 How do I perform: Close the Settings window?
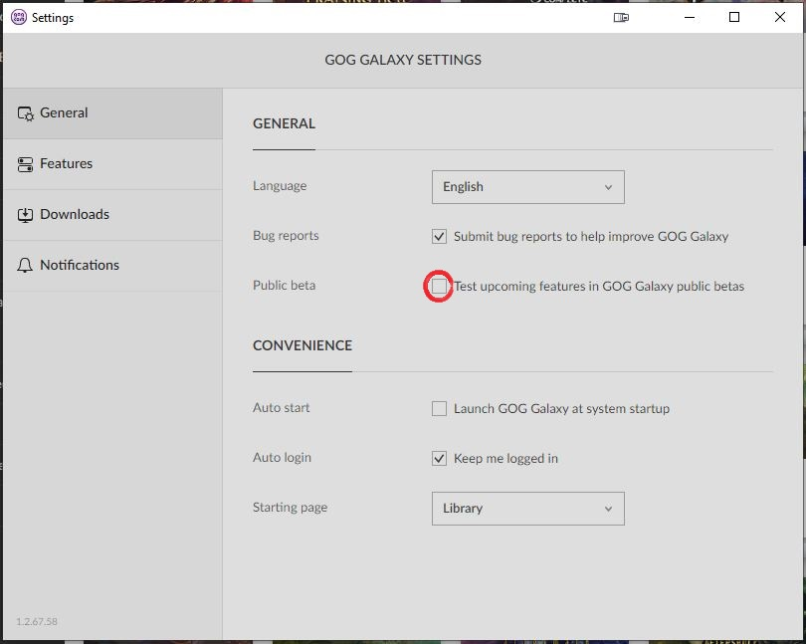tap(779, 17)
